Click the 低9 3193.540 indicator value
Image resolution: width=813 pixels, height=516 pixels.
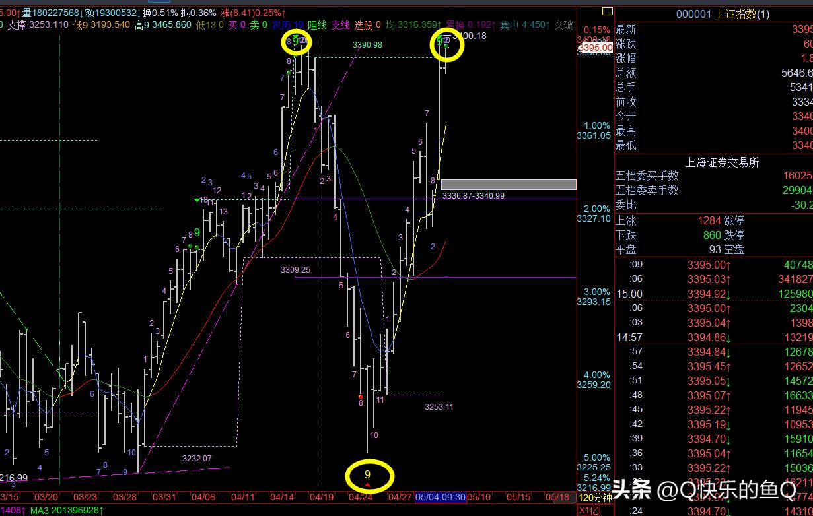(102, 25)
